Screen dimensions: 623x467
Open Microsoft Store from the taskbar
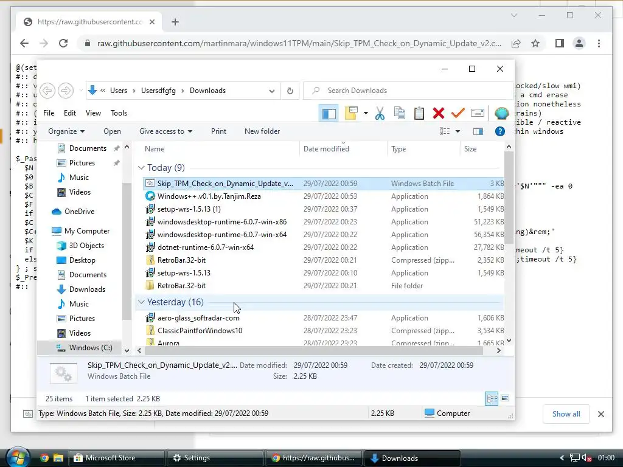[x=116, y=458]
